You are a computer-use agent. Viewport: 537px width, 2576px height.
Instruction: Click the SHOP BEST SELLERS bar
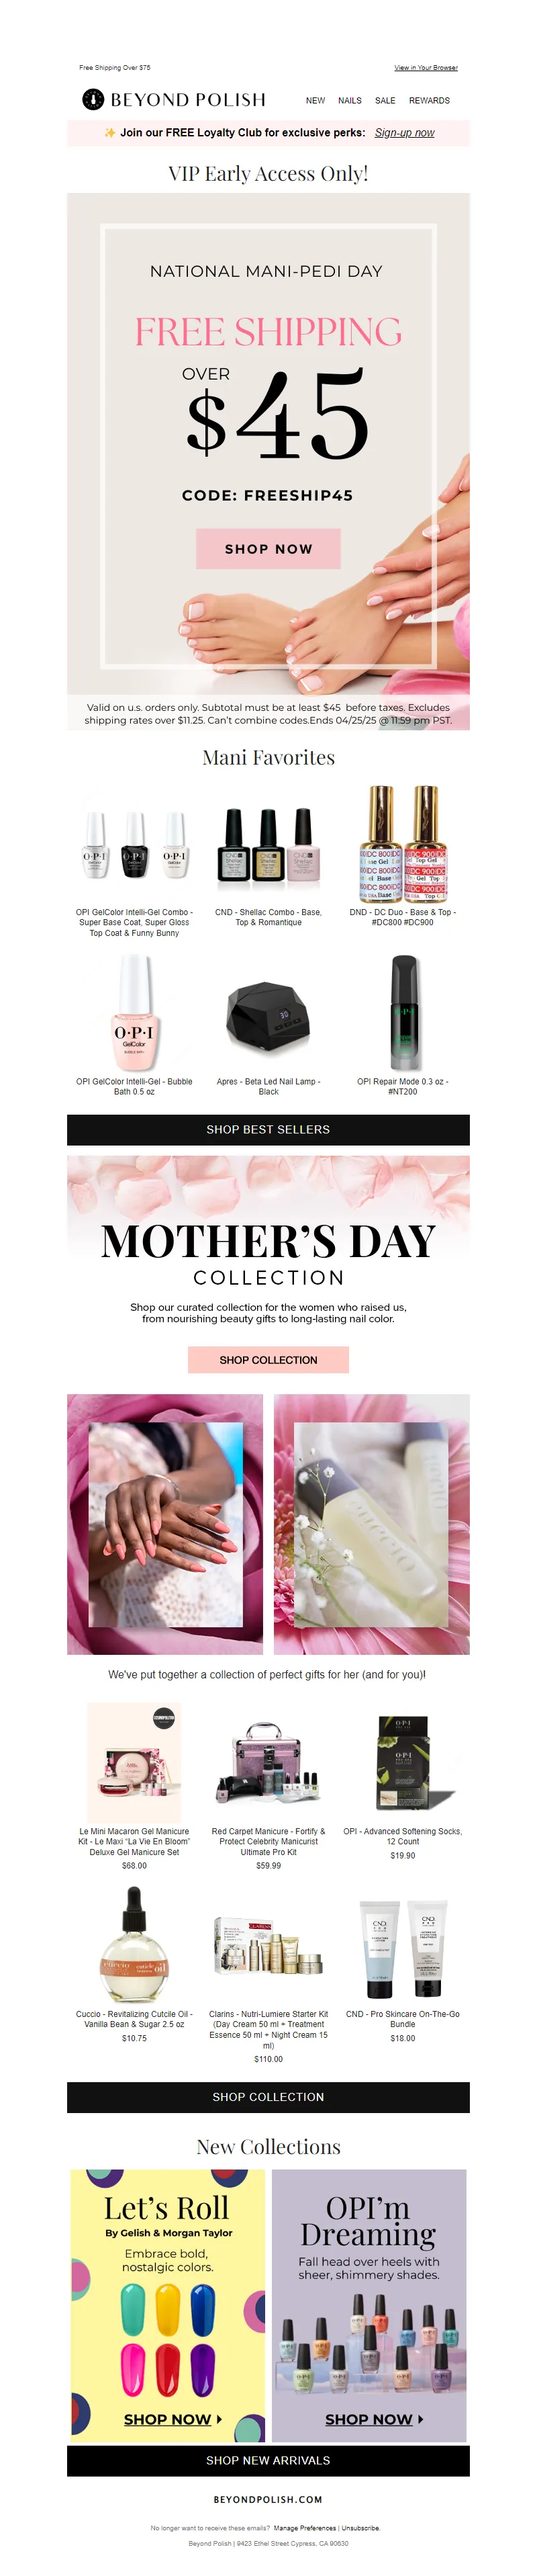pyautogui.click(x=268, y=1129)
